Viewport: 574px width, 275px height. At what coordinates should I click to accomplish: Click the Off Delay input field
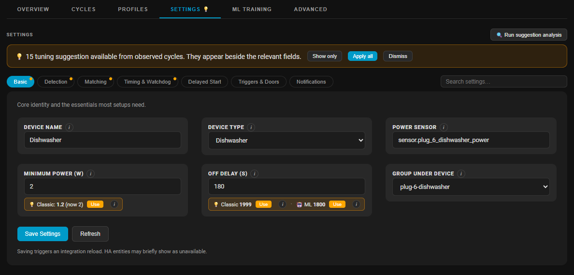click(287, 187)
